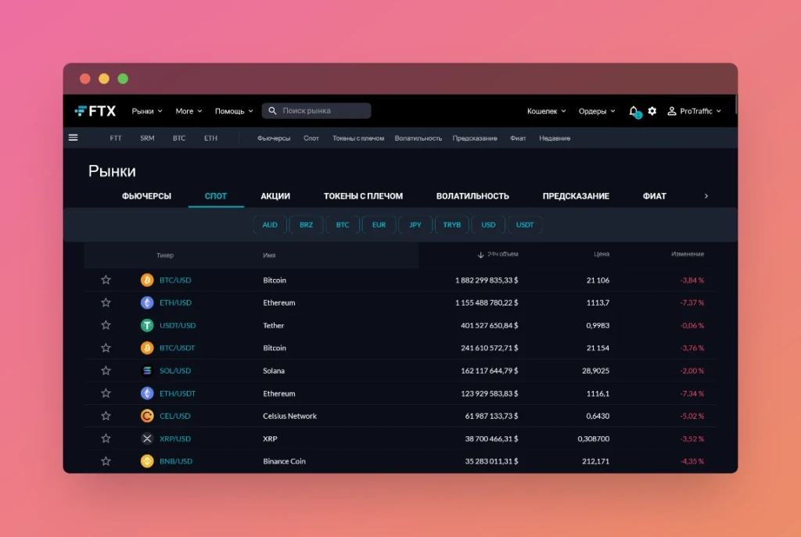Screen dimensions: 801x537
Task: Filter markets by JPY
Action: (x=415, y=224)
